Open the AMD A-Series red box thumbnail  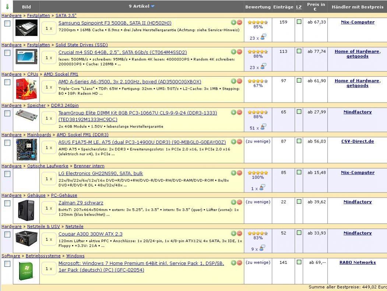tap(27, 89)
